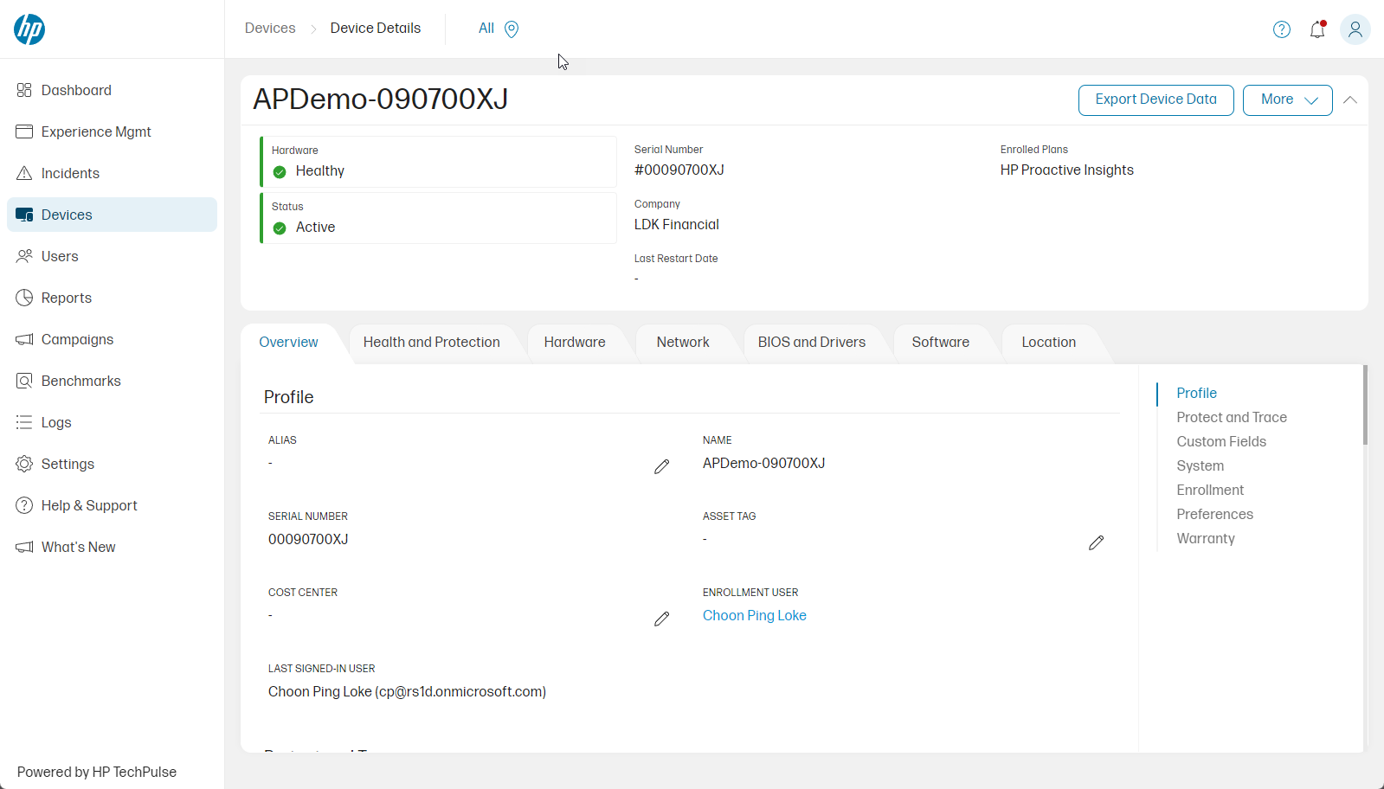
Task: Edit the Cost Center pencil icon
Action: [x=662, y=619]
